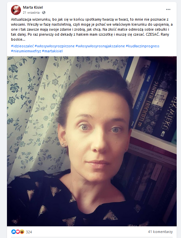Click the red heart Love reaction icon

pyautogui.click(x=18, y=232)
